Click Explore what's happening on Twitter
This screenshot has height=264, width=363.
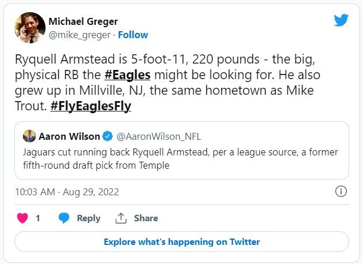181,241
